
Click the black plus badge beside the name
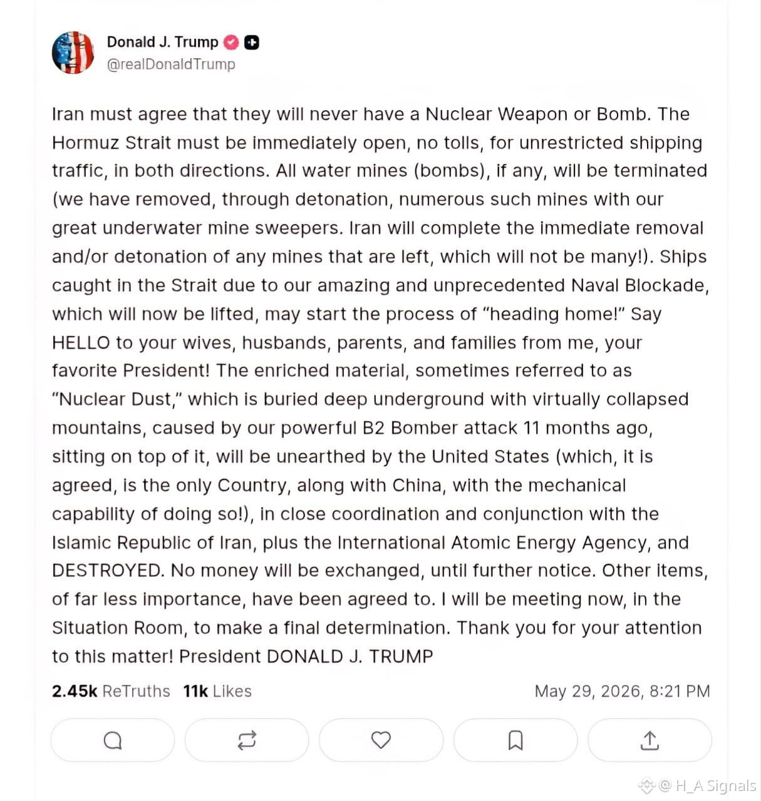[x=251, y=43]
